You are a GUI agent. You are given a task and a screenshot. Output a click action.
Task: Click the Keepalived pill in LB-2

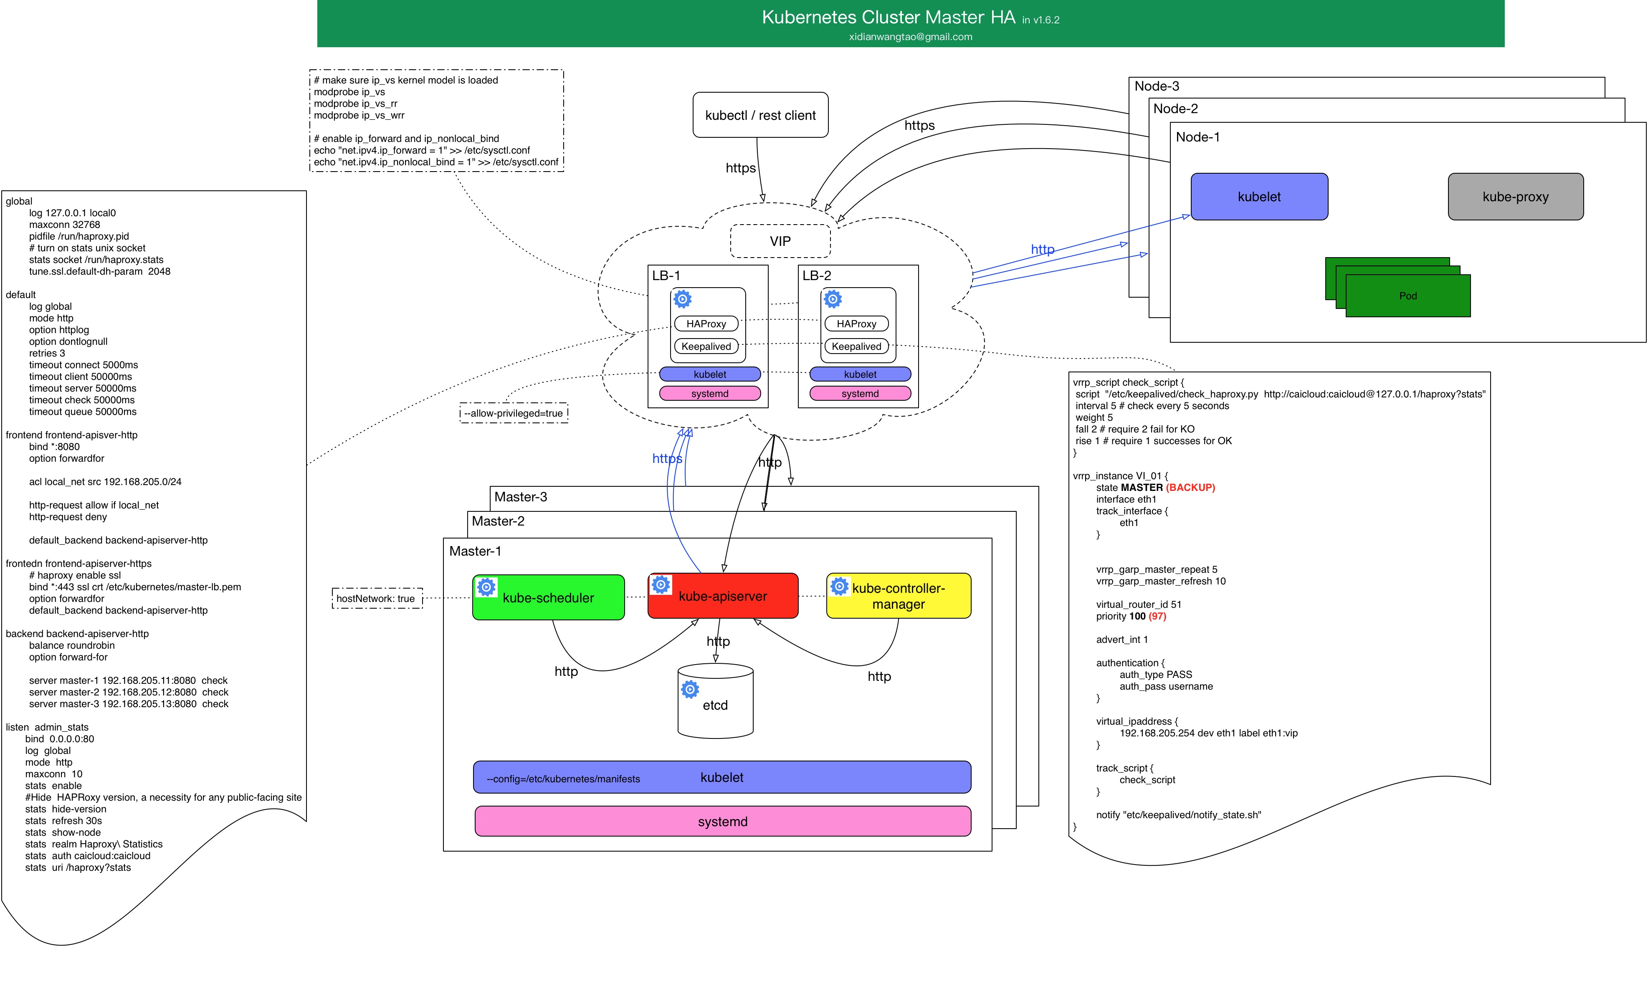point(856,346)
